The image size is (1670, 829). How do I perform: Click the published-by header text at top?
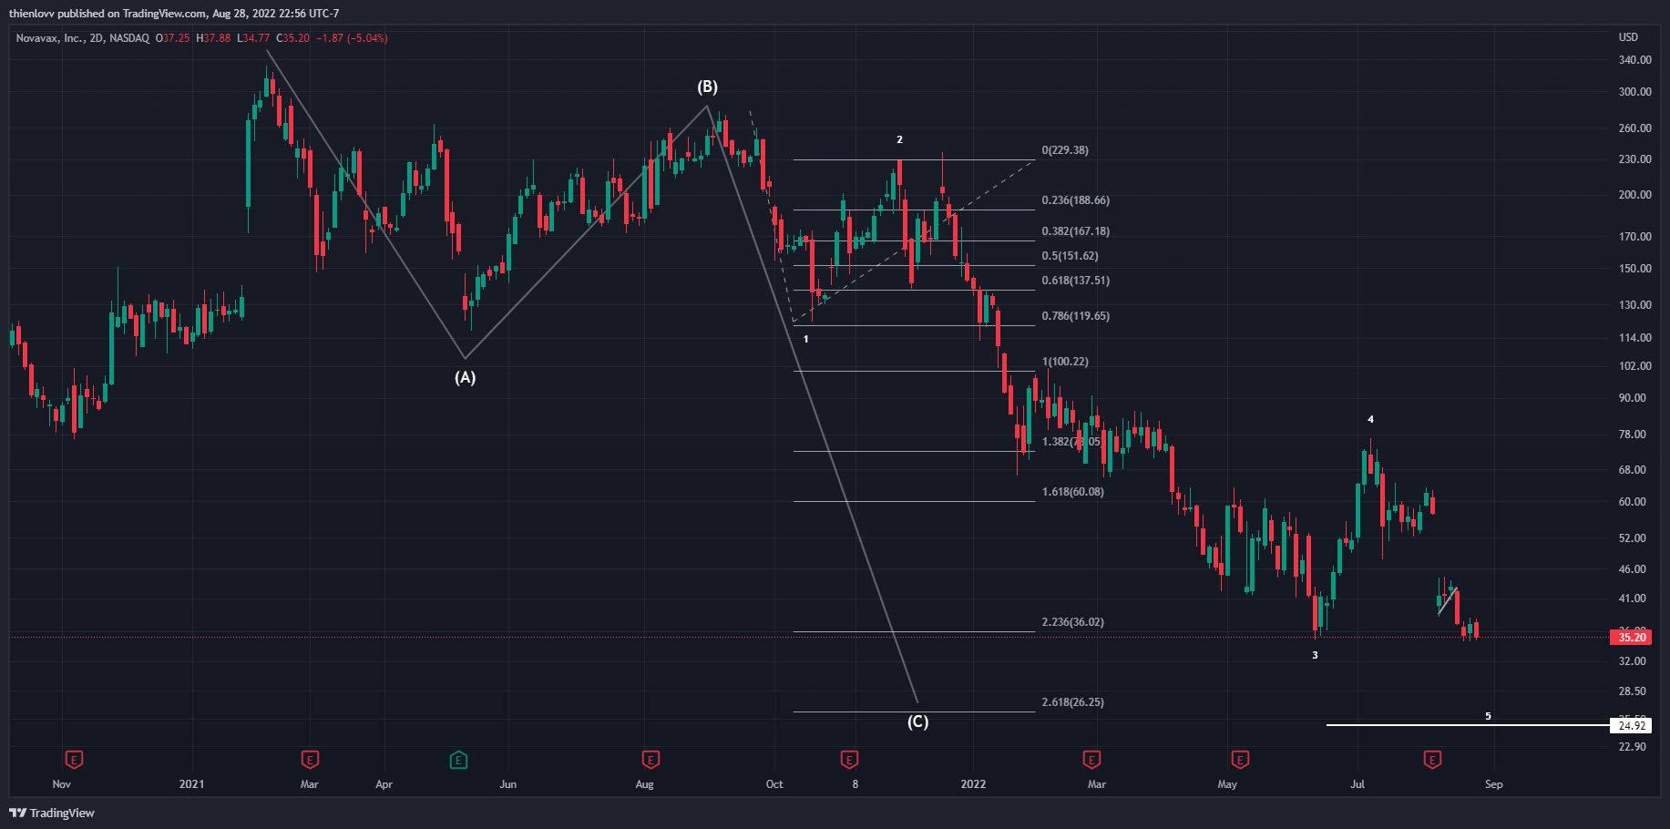[x=174, y=14]
